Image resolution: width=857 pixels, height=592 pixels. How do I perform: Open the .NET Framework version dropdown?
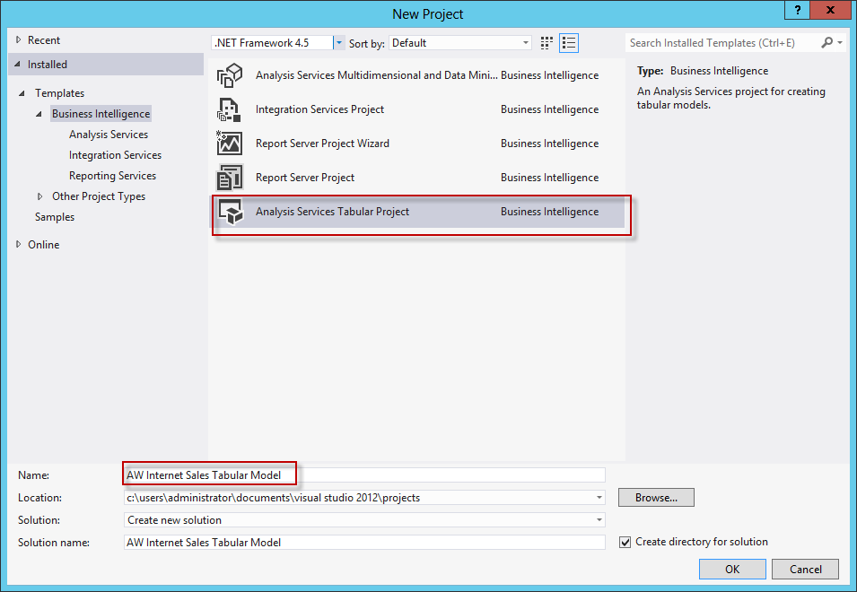[x=339, y=42]
